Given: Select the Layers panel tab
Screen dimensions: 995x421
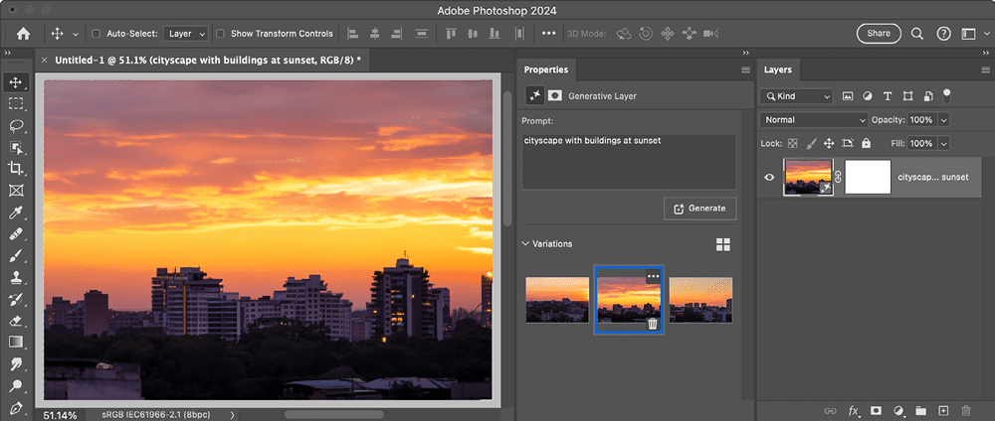Looking at the screenshot, I should tap(777, 70).
